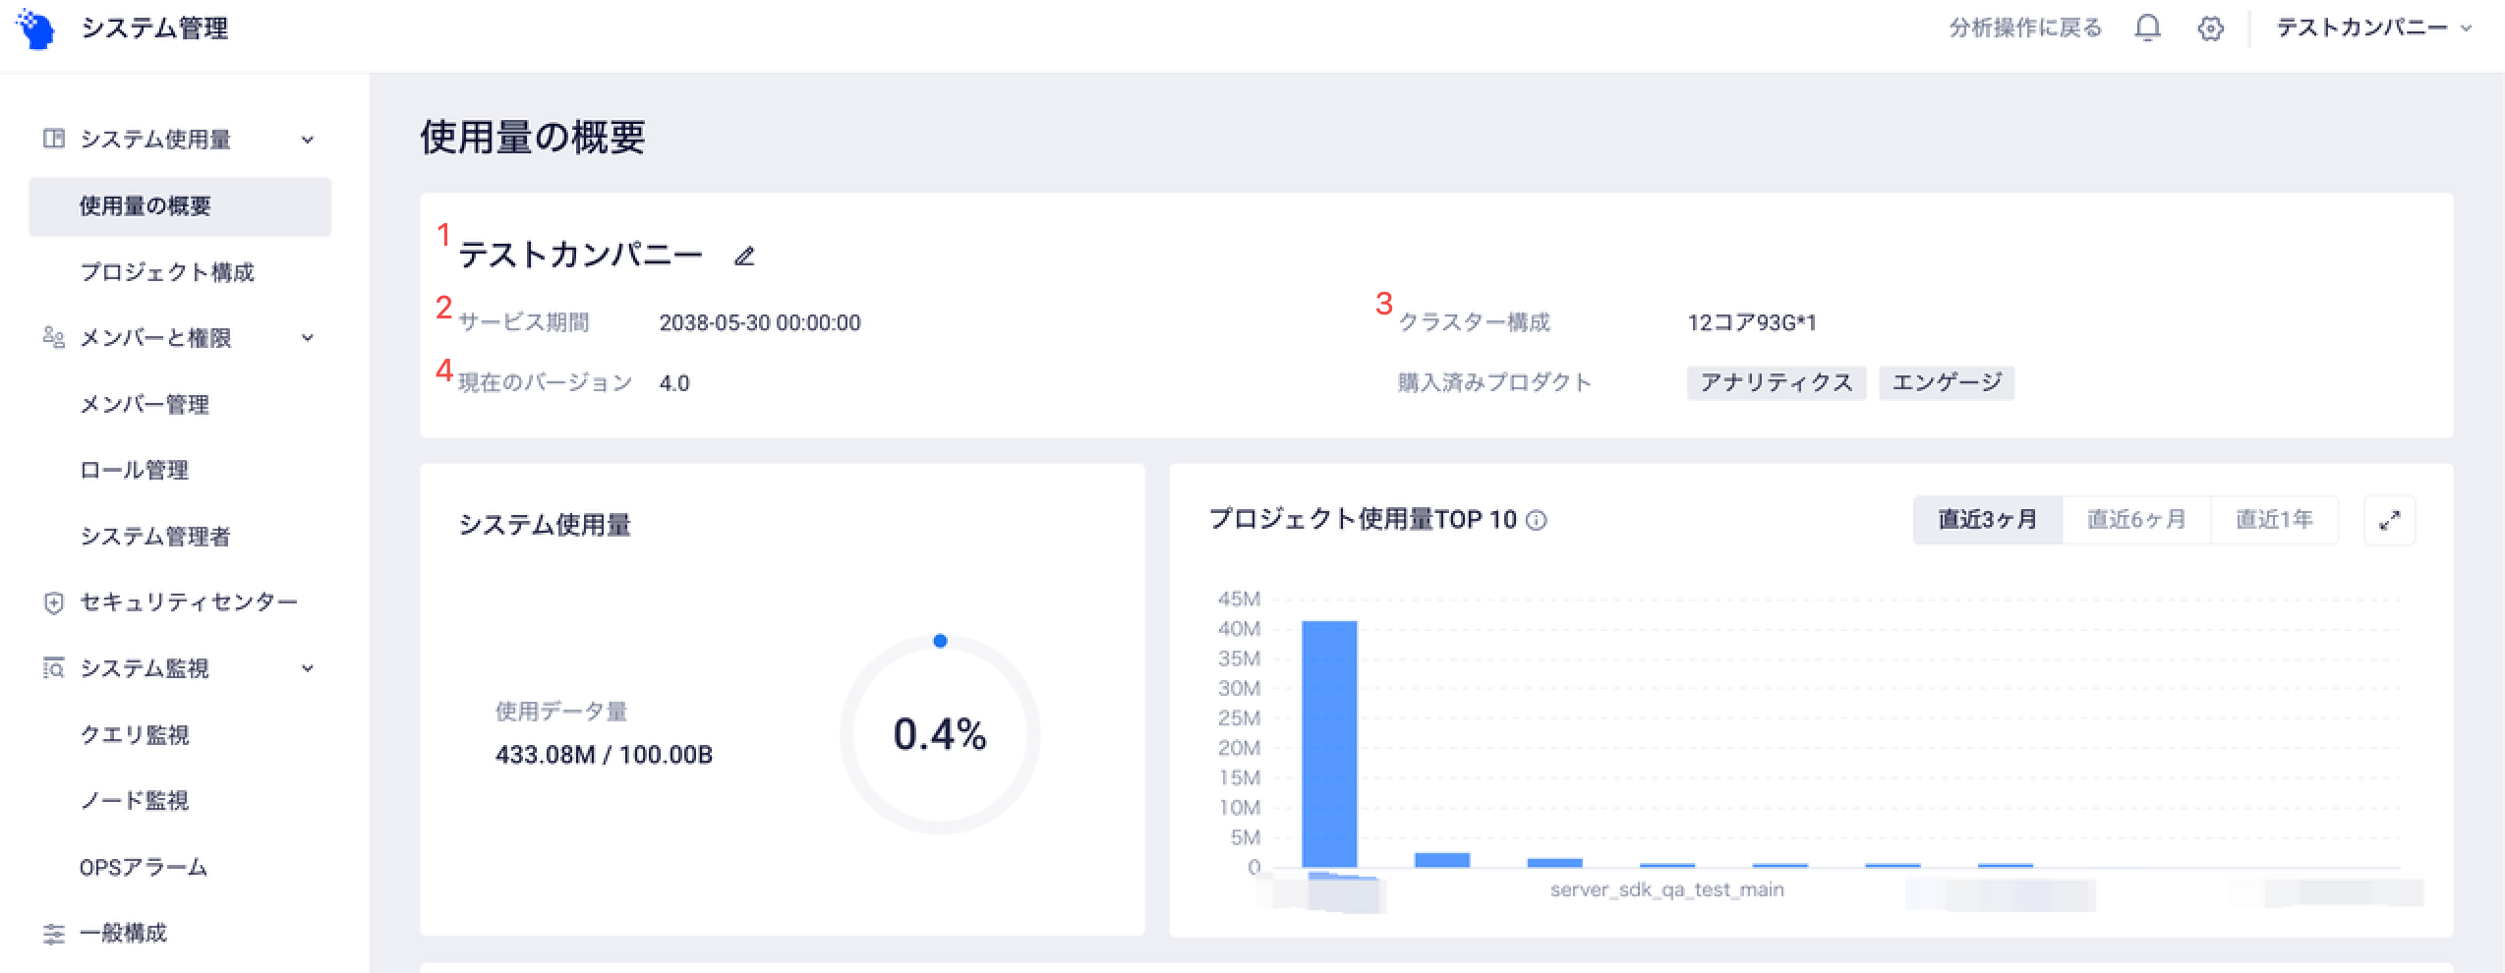Screen dimensions: 2505x973
Task: Switch the chart to 直近1年
Action: [2274, 520]
